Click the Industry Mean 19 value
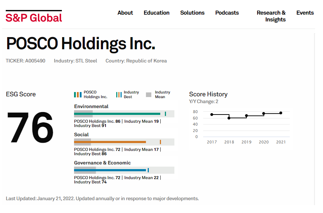The image size is (323, 213). click(156, 121)
